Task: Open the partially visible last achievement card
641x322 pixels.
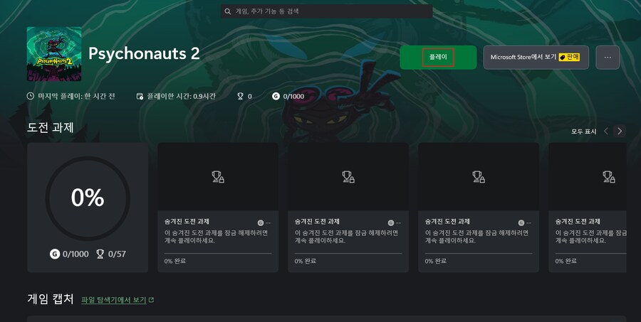Action: (588, 208)
